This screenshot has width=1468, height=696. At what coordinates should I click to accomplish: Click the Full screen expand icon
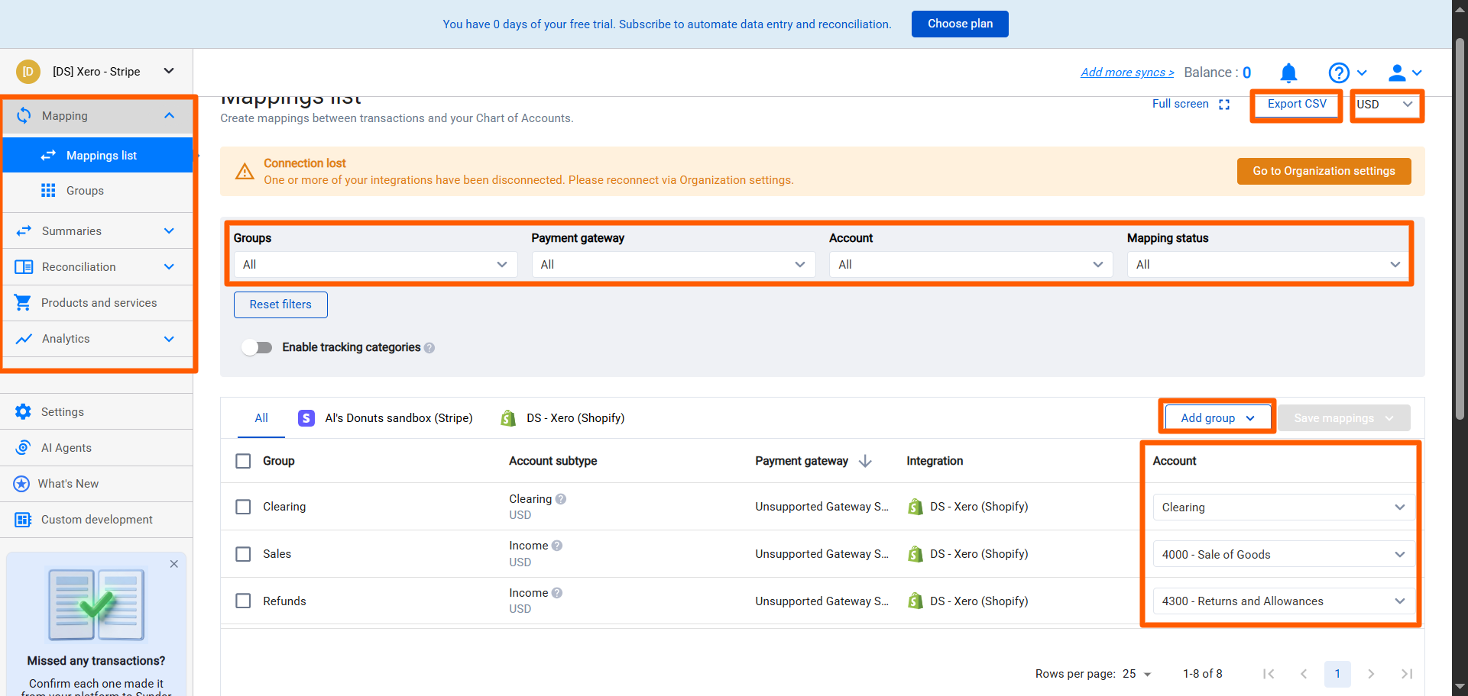(x=1224, y=105)
